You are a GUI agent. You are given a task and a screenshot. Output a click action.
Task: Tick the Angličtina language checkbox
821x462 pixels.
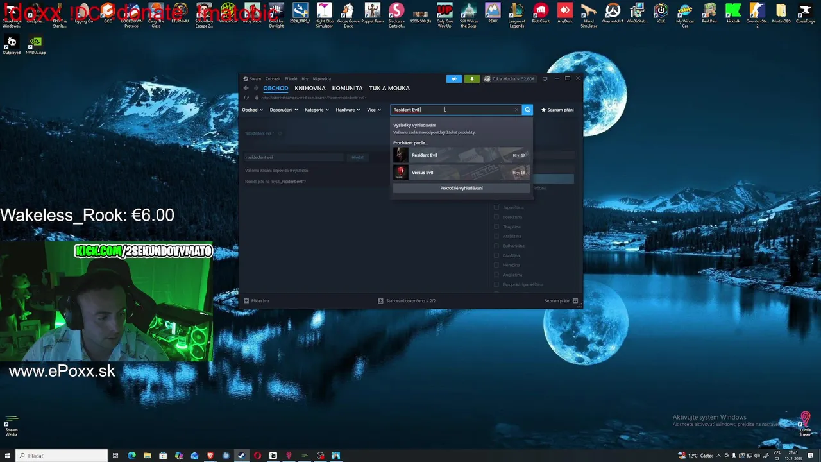496,275
